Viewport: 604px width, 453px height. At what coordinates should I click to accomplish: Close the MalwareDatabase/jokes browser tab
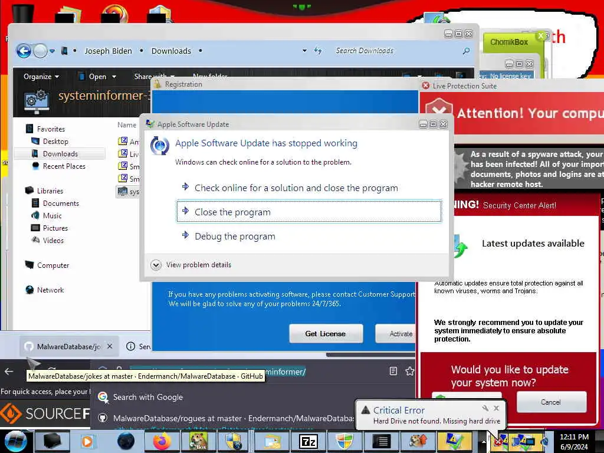click(110, 346)
